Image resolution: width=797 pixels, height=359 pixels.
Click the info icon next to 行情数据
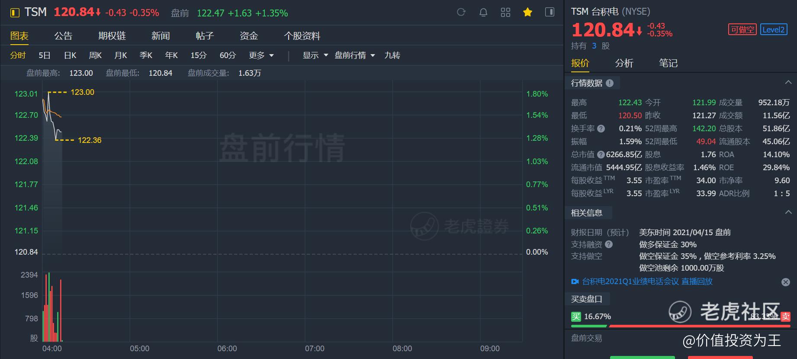tap(610, 83)
